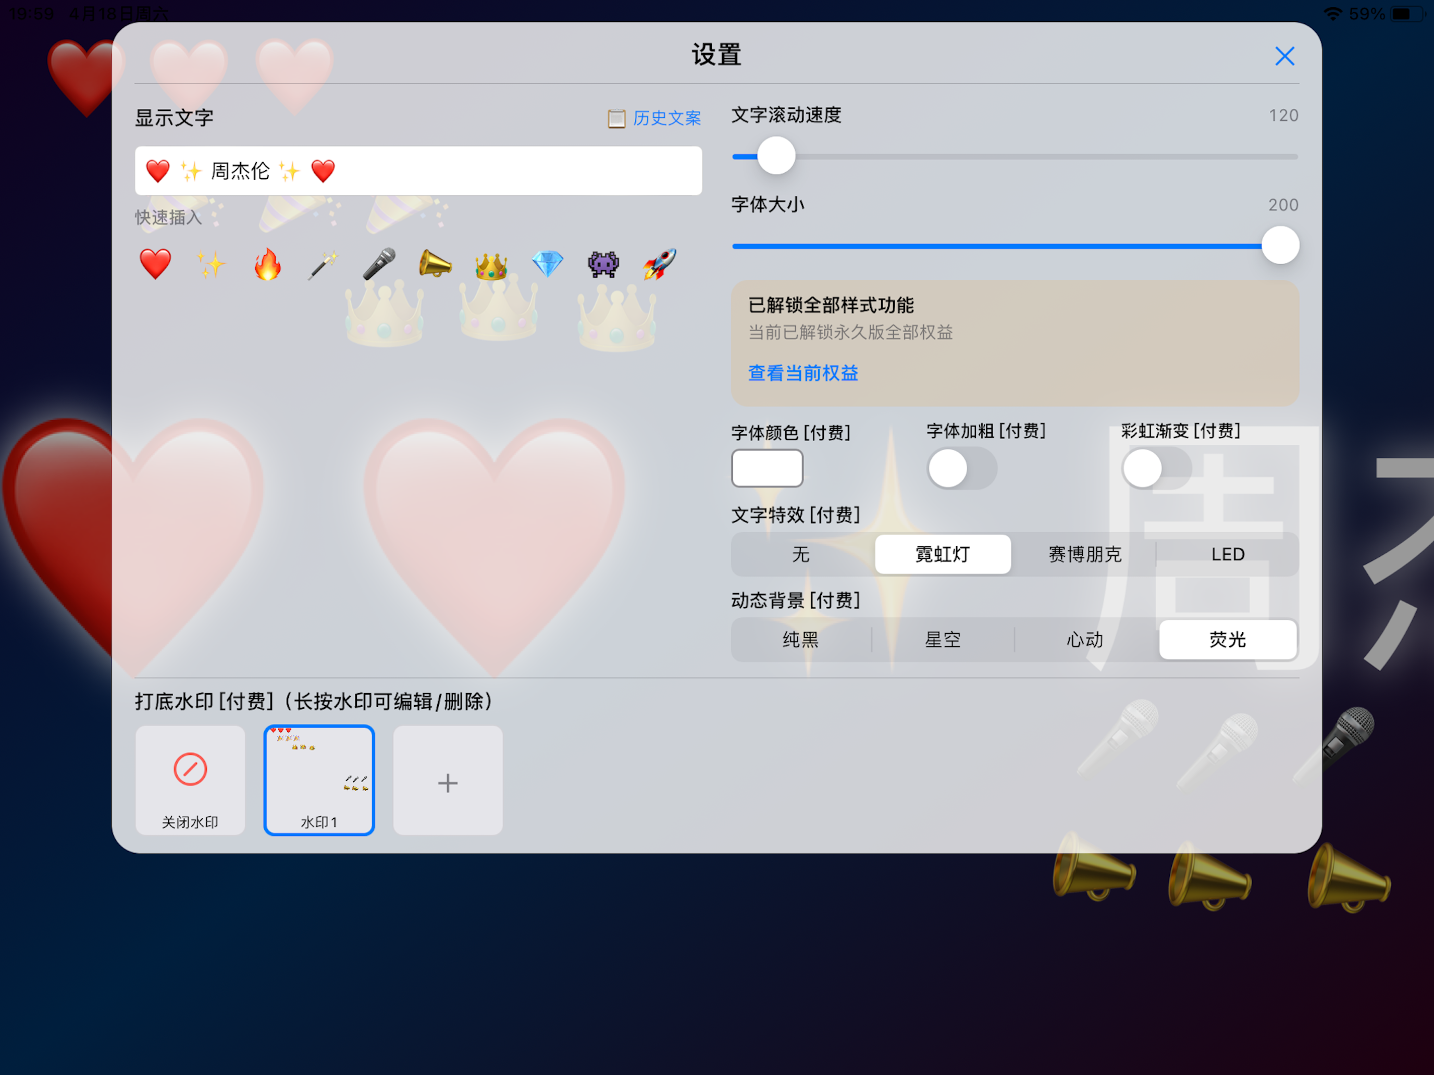Close the settings panel

tap(1284, 56)
